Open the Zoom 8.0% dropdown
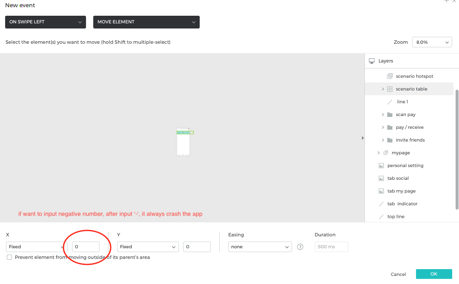The height and width of the screenshot is (284, 459). tap(432, 42)
